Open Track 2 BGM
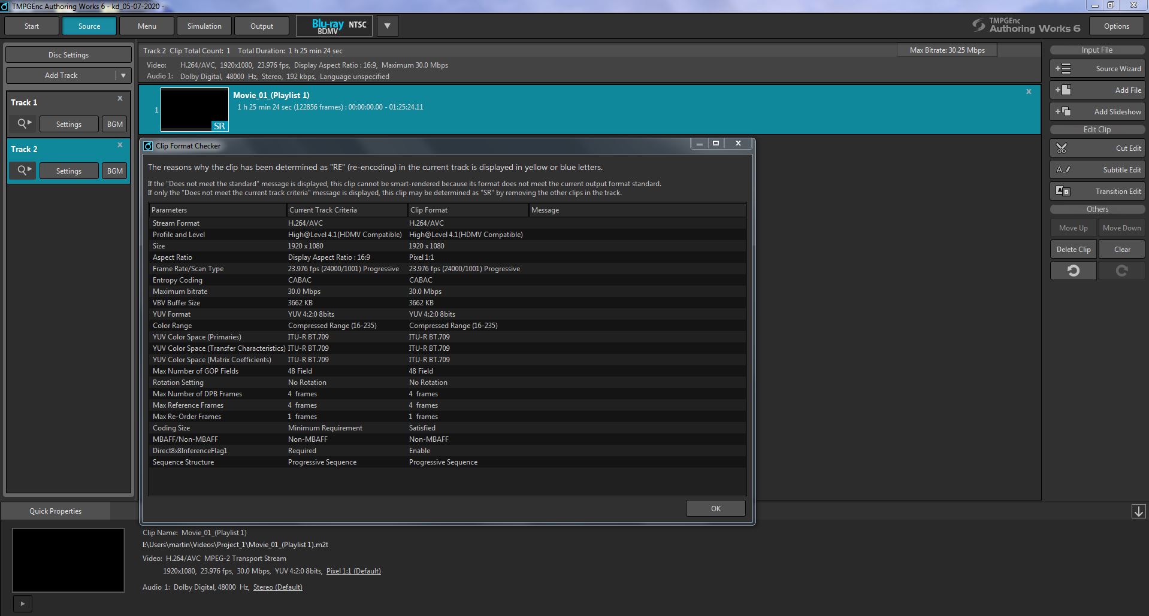This screenshot has height=616, width=1149. (114, 171)
